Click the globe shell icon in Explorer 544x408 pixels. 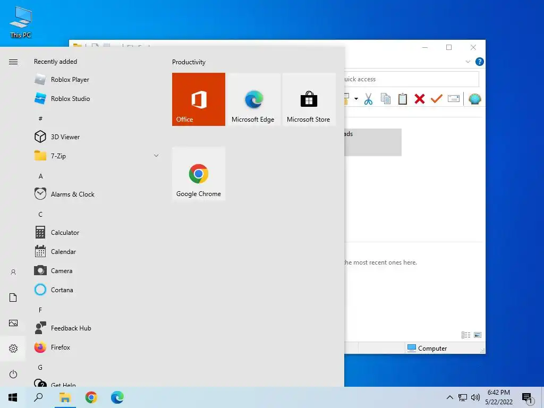474,99
